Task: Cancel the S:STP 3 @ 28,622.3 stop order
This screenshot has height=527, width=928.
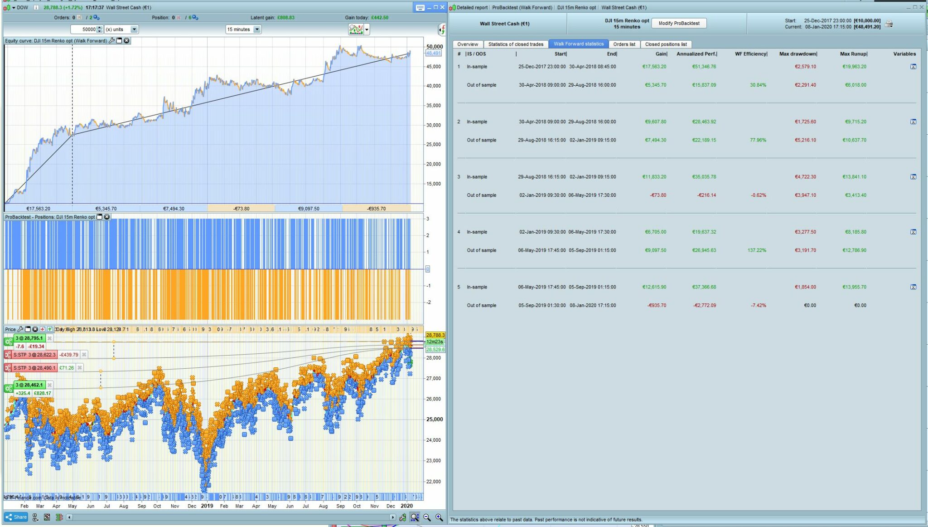Action: pyautogui.click(x=84, y=355)
